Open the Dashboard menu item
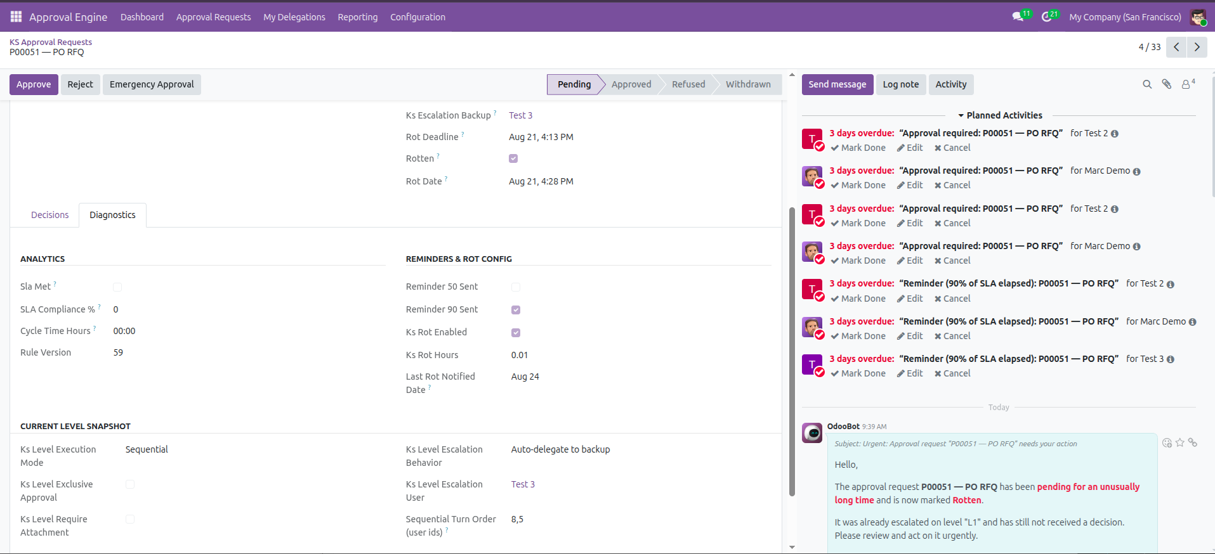1215x554 pixels. pos(142,17)
